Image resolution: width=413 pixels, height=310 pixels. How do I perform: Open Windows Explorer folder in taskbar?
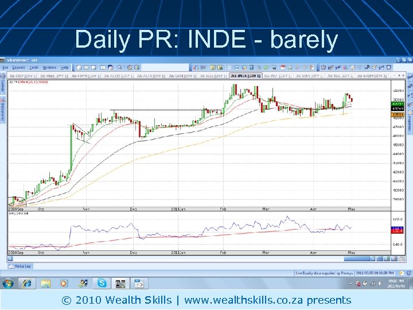pos(45,284)
